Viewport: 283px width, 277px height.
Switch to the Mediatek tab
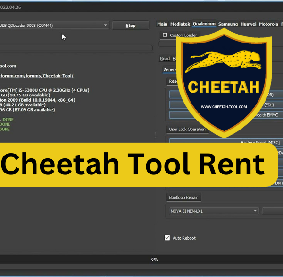click(180, 24)
